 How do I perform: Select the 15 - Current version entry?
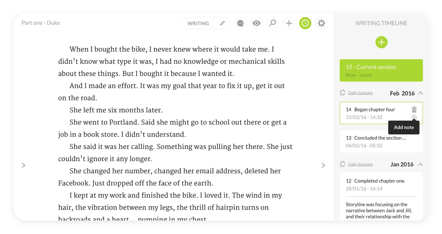381,71
